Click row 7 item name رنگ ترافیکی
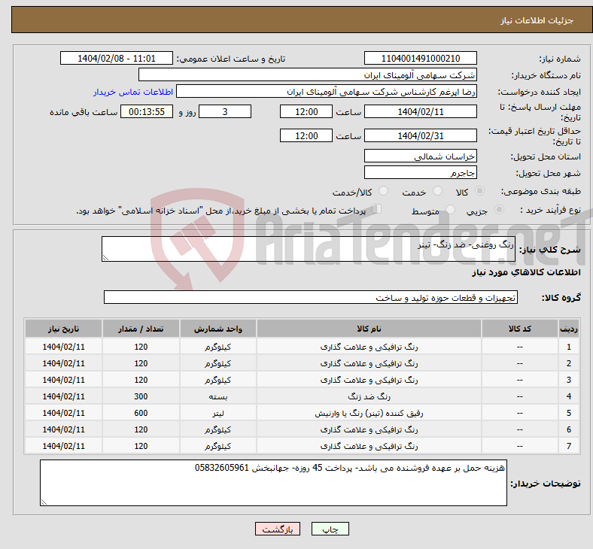 click(x=369, y=446)
